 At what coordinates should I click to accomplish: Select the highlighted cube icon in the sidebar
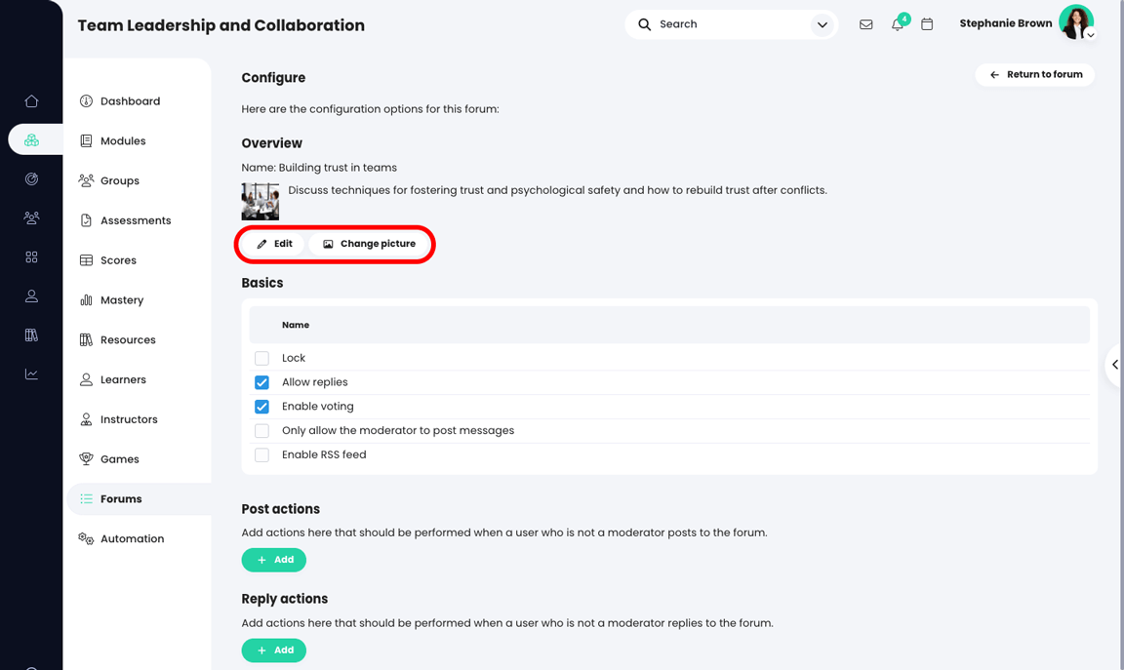30,139
